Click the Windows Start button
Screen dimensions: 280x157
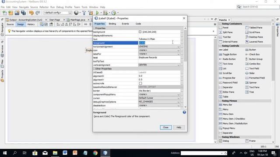click(x=5, y=153)
